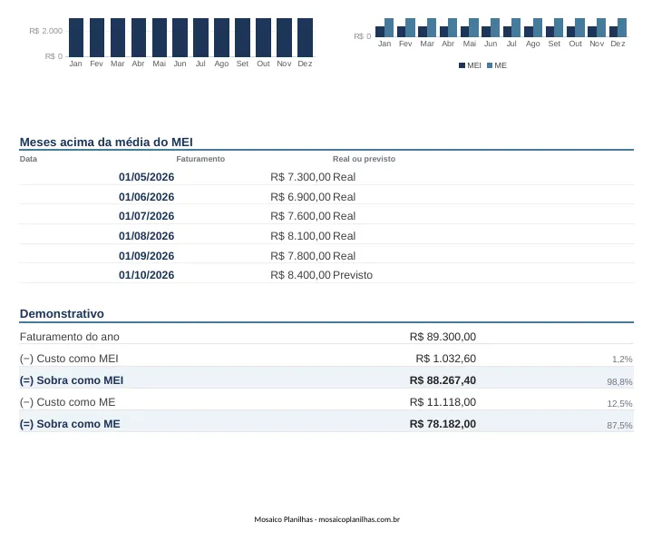Click the Real ou previsto header

[x=364, y=159]
